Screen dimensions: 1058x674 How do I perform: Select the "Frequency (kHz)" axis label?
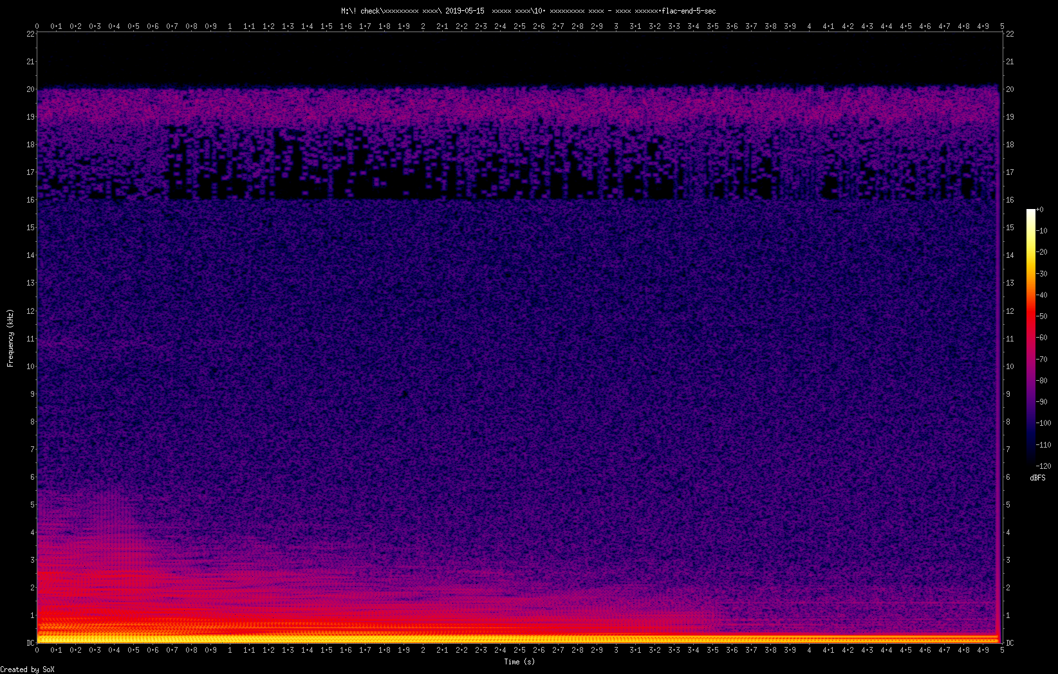tap(10, 338)
